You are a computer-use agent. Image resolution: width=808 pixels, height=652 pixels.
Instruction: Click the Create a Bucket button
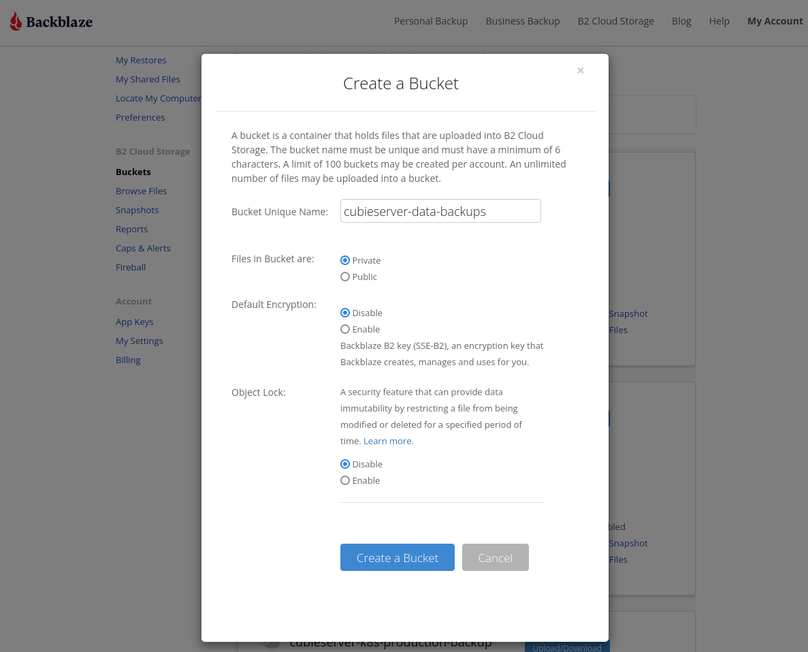(398, 557)
